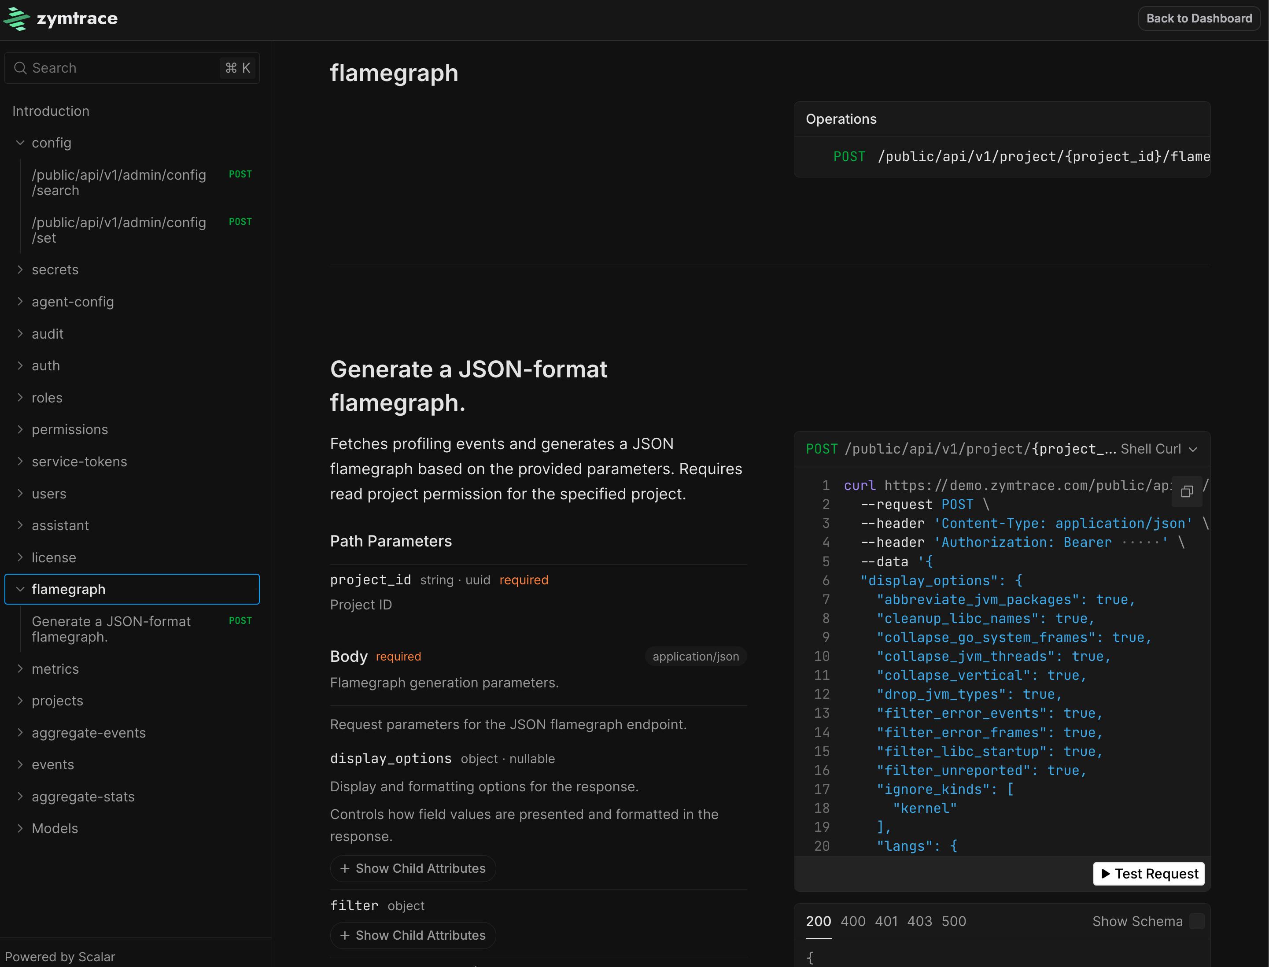The height and width of the screenshot is (967, 1269).
Task: Open the Introduction page
Action: coord(51,111)
